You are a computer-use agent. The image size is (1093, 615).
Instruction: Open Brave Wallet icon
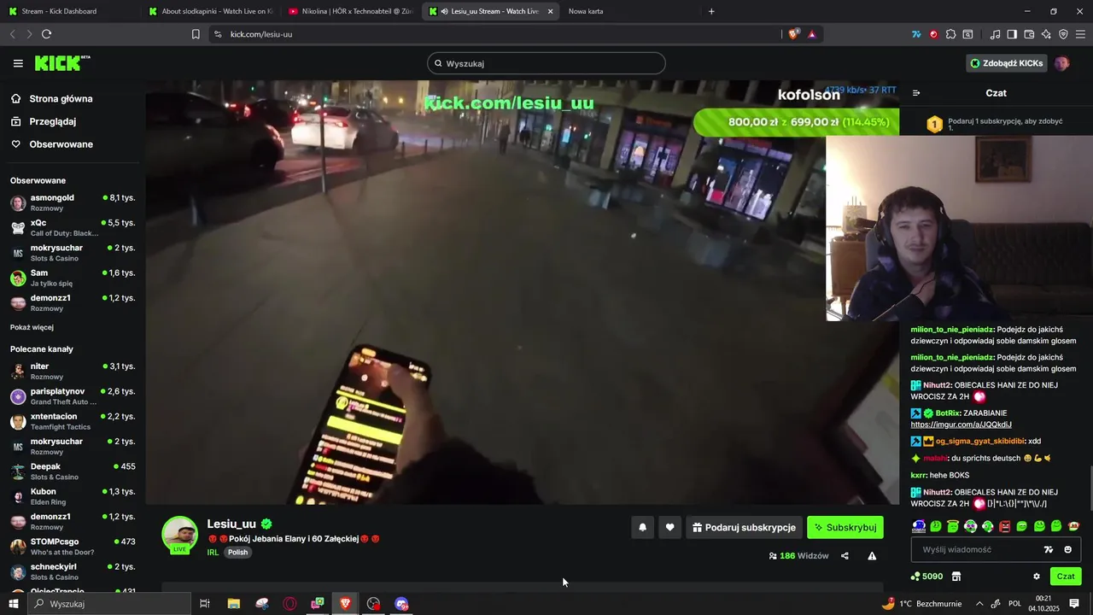pyautogui.click(x=1029, y=34)
